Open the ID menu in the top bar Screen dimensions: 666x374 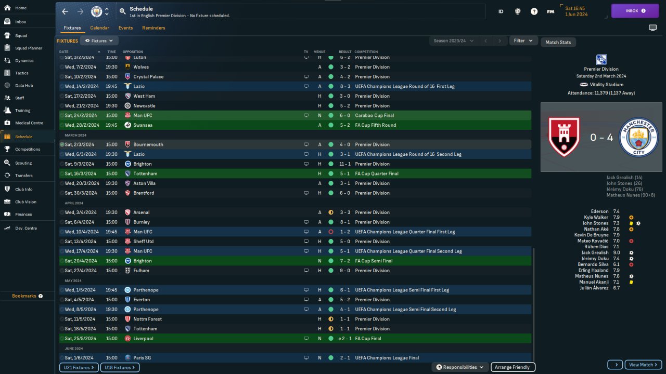pyautogui.click(x=501, y=11)
